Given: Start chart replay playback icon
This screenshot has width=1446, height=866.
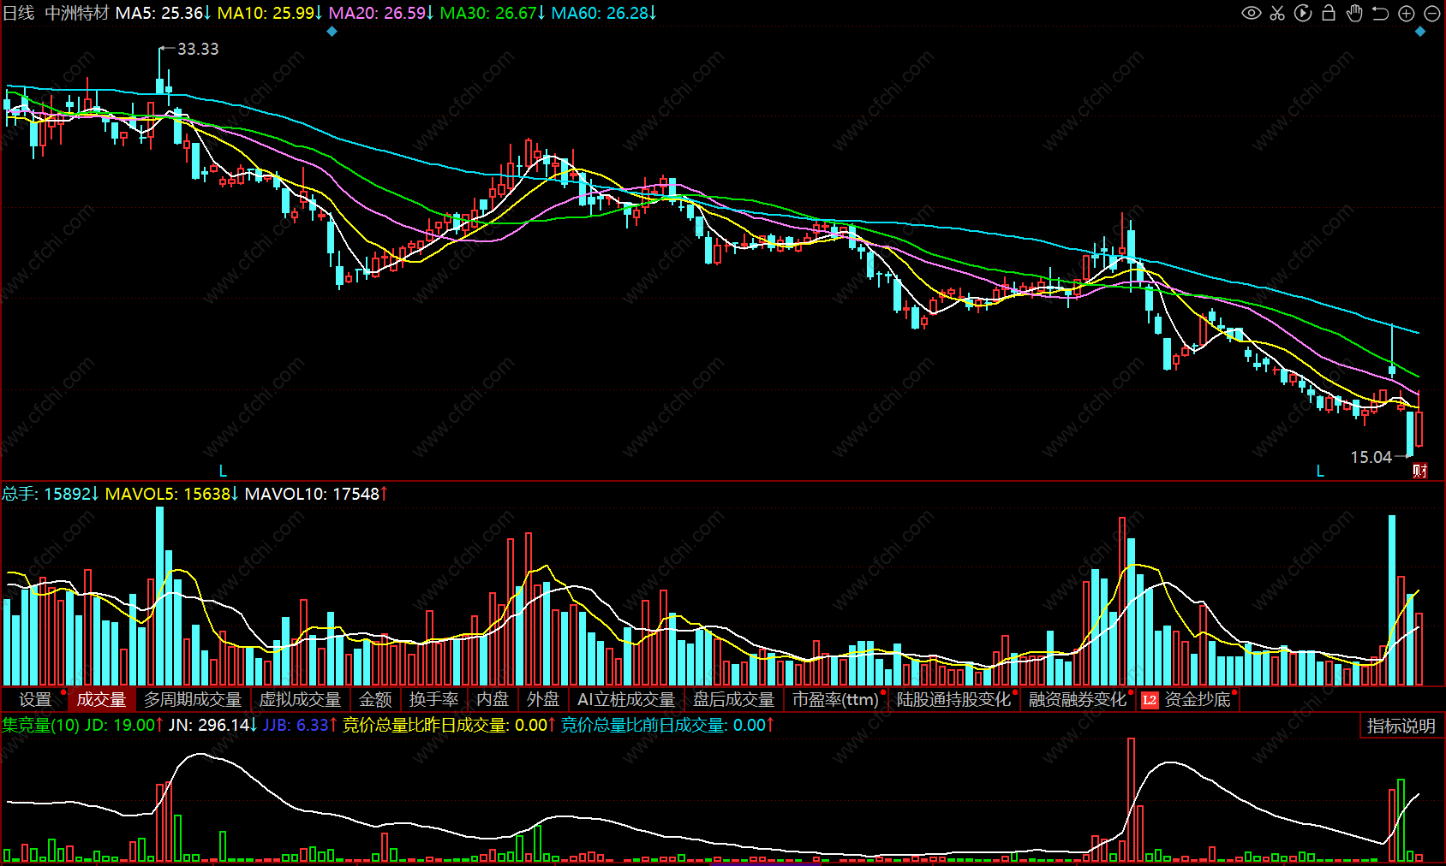Looking at the screenshot, I should (1303, 13).
